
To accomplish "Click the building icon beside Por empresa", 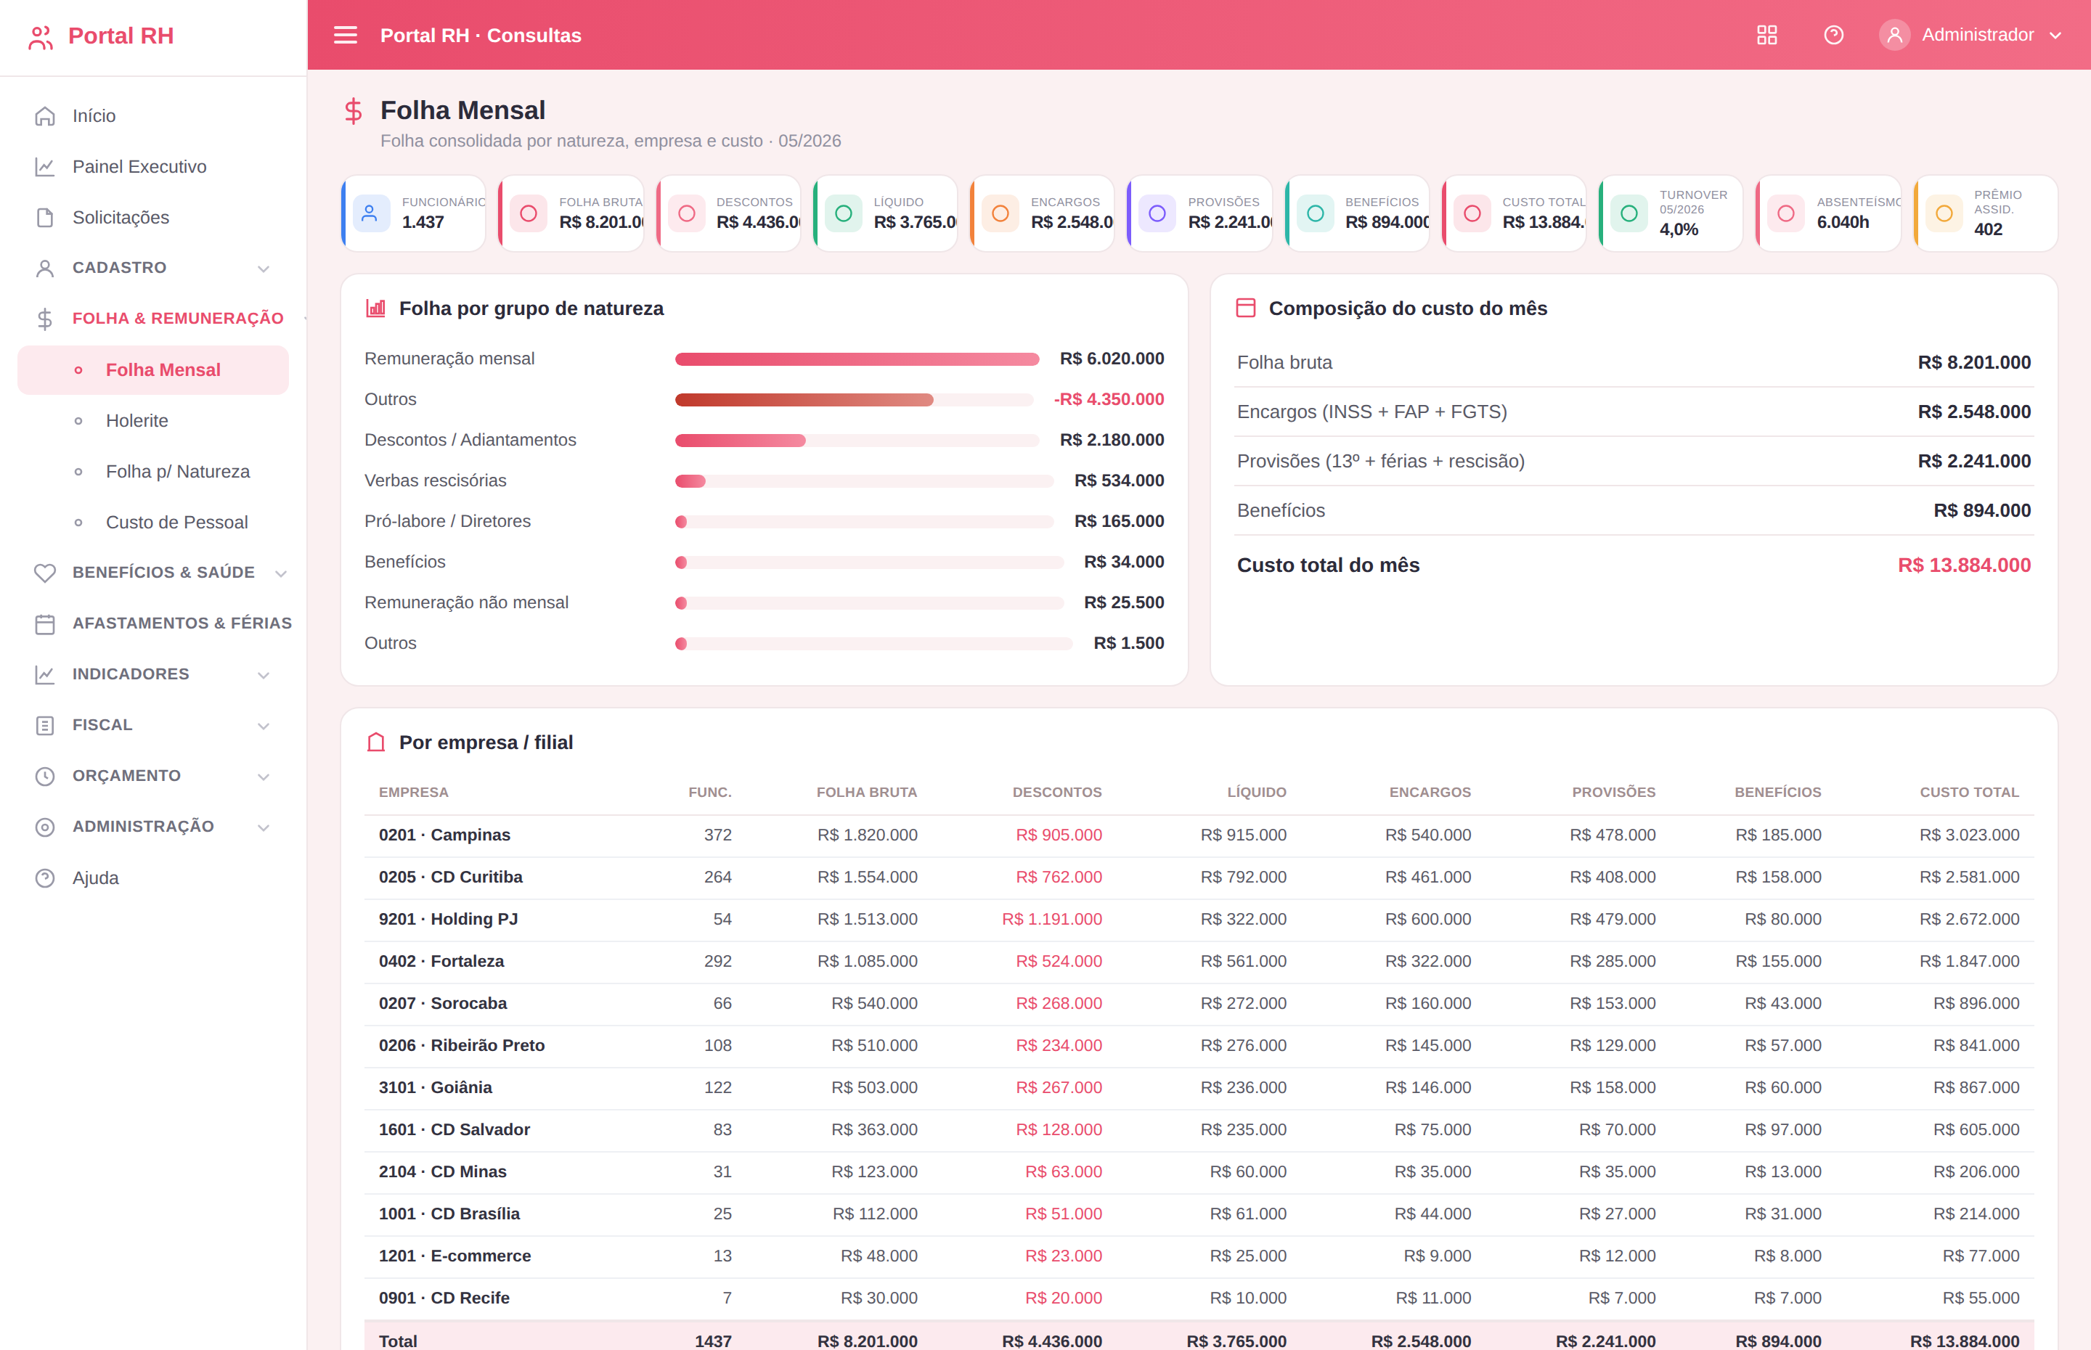I will [x=376, y=742].
